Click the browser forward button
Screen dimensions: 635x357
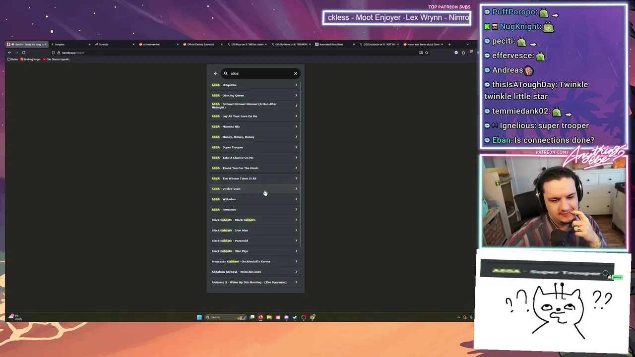click(16, 53)
